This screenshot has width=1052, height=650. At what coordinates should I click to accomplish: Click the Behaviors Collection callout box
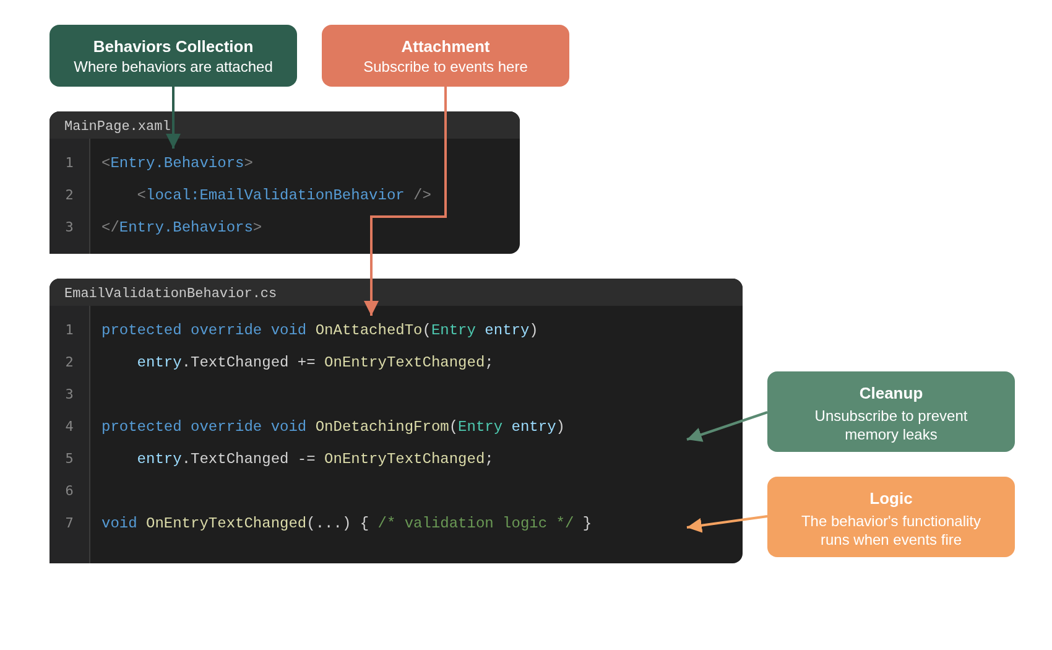[x=173, y=56]
